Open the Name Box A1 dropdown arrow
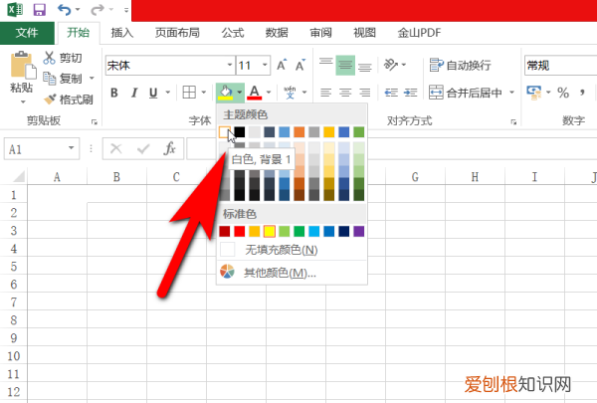597x403 pixels. click(x=71, y=148)
